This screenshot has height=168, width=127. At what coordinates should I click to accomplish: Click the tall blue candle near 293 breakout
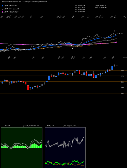(x=112, y=68)
